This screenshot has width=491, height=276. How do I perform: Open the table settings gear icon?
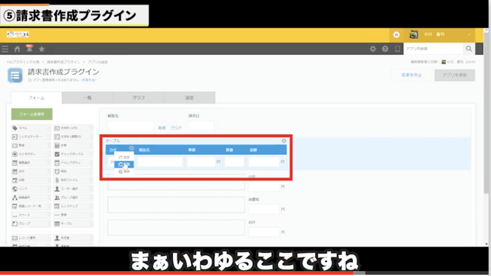284,141
